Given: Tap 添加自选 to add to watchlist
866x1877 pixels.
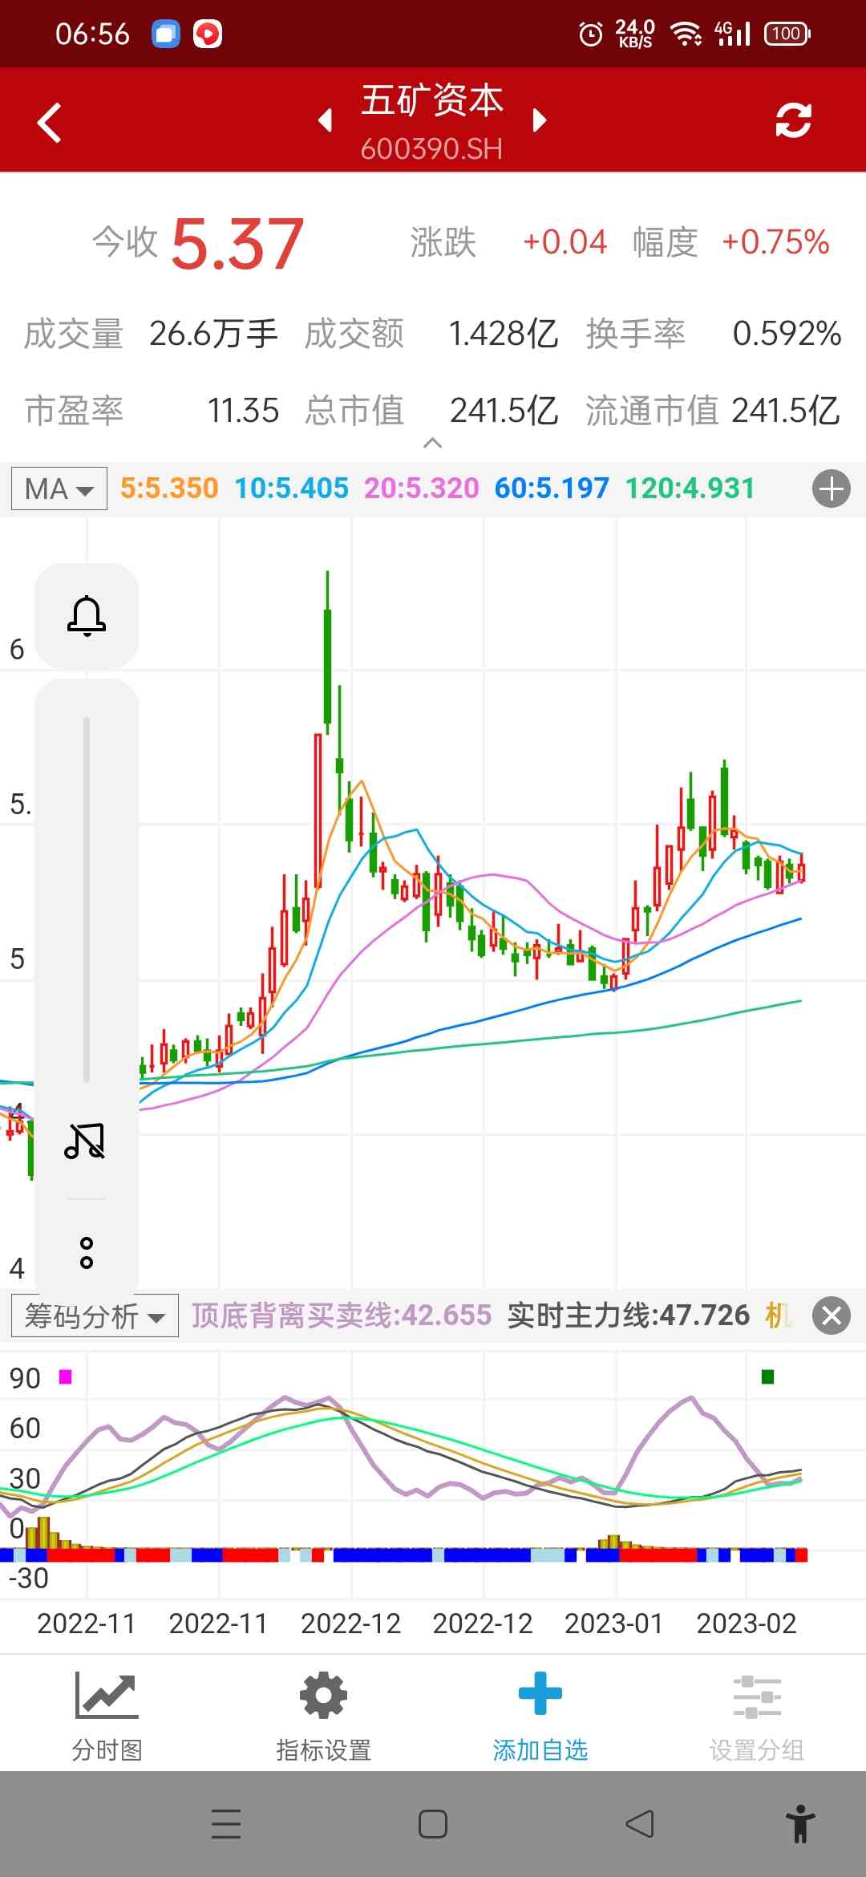Looking at the screenshot, I should [x=540, y=1717].
